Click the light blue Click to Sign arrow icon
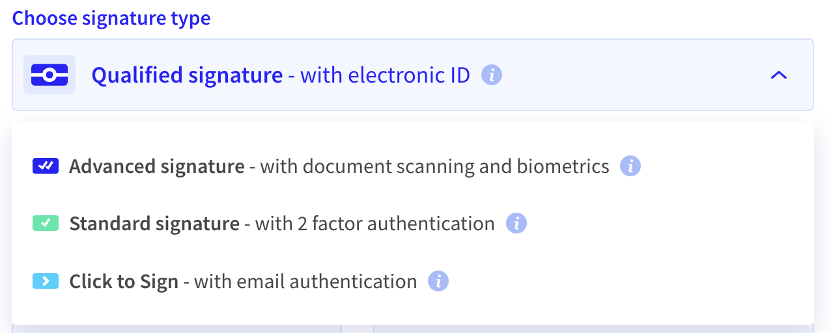Image resolution: width=831 pixels, height=333 pixels. tap(46, 281)
